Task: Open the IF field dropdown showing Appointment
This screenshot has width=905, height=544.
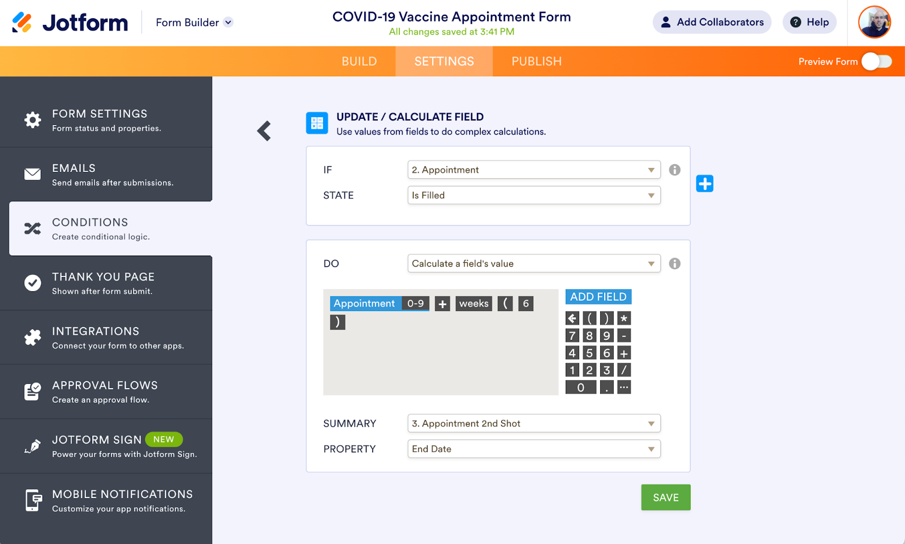Action: 533,170
